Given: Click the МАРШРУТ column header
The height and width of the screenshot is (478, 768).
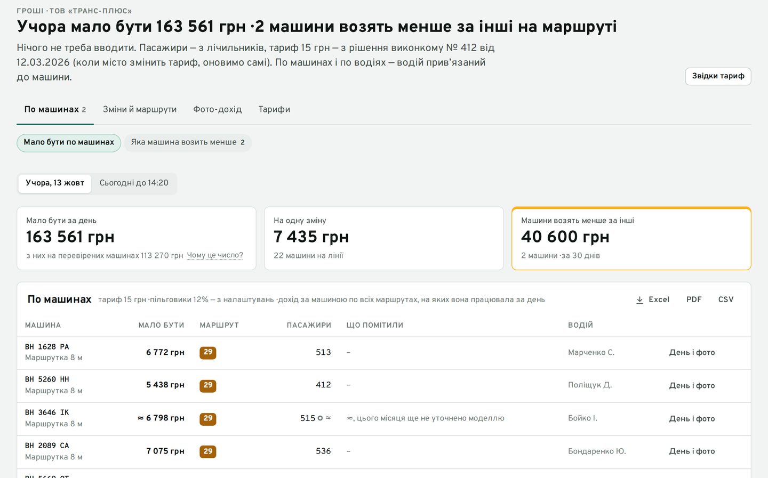Looking at the screenshot, I should (219, 325).
